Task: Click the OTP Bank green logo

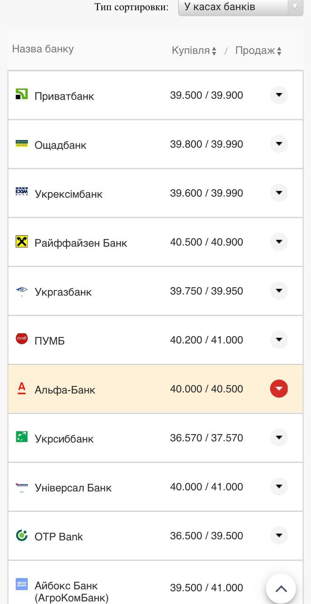Action: [22, 535]
